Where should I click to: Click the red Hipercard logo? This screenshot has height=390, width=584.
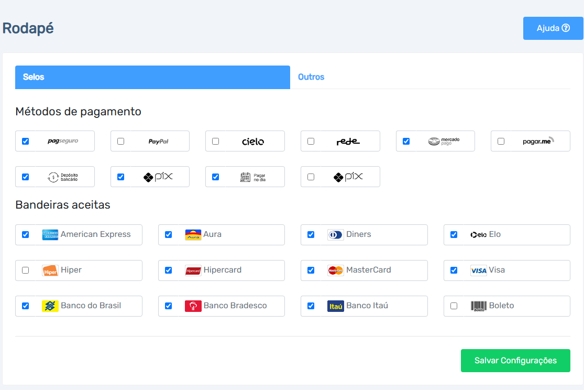[x=193, y=270]
